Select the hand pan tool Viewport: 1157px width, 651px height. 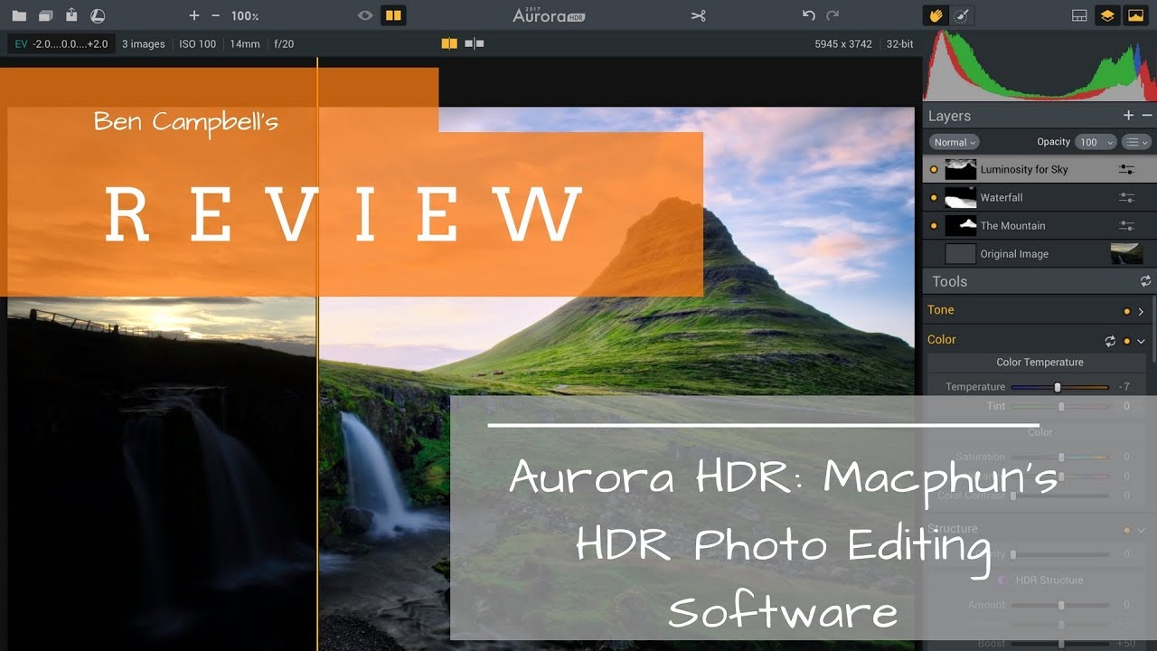tap(936, 15)
